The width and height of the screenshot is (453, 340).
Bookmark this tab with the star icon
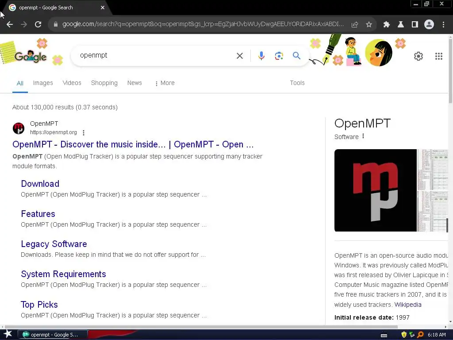click(369, 25)
